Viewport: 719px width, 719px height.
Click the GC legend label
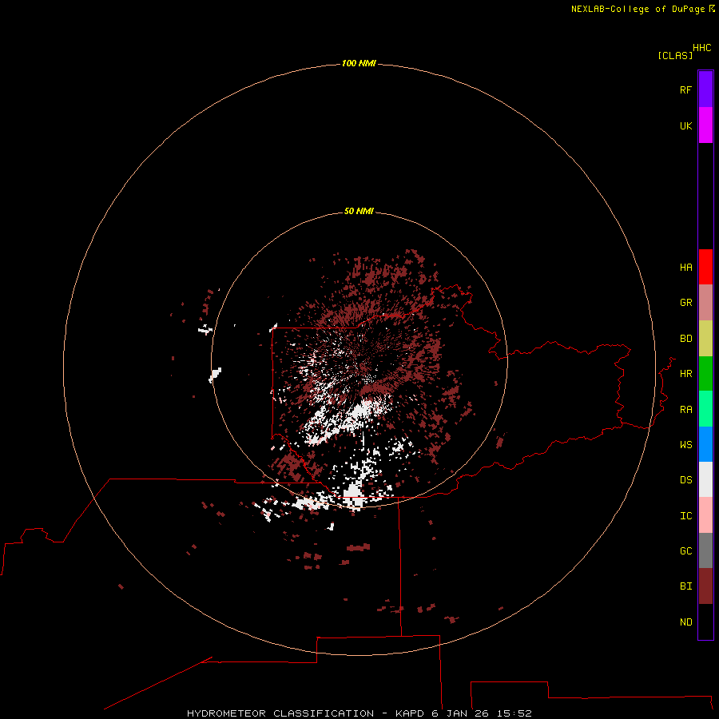(685, 550)
